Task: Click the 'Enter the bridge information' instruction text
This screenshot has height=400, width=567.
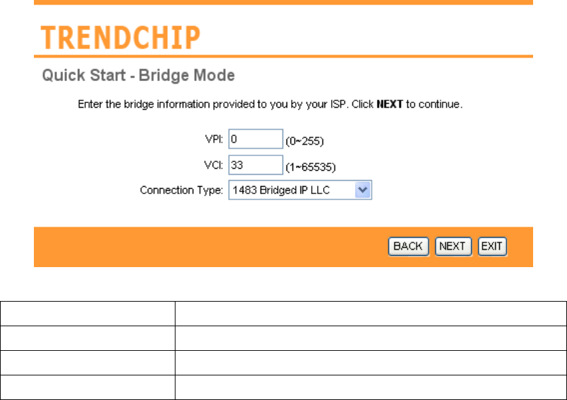Action: [219, 105]
